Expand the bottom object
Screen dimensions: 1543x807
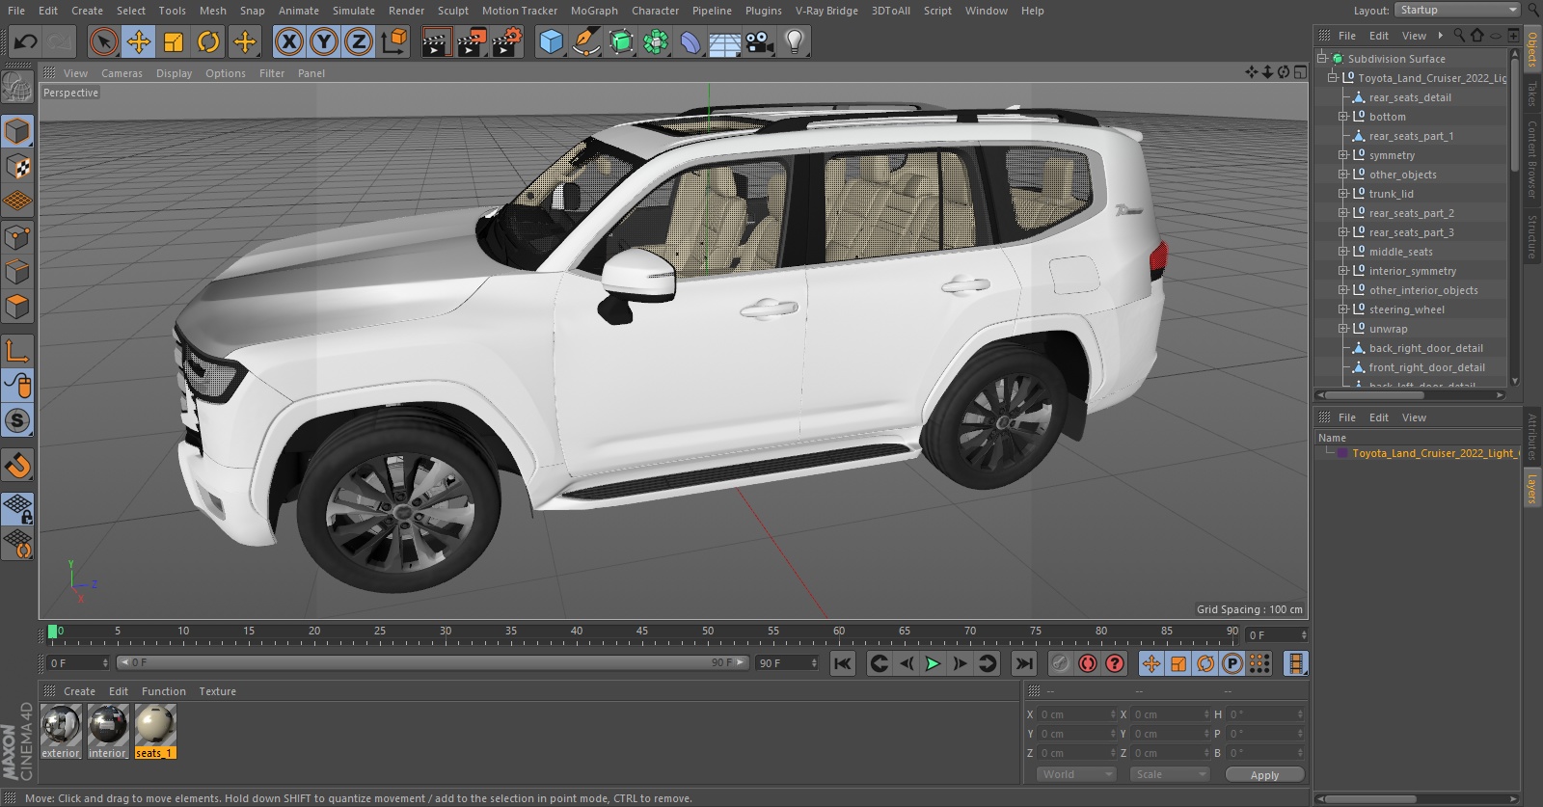(1342, 117)
